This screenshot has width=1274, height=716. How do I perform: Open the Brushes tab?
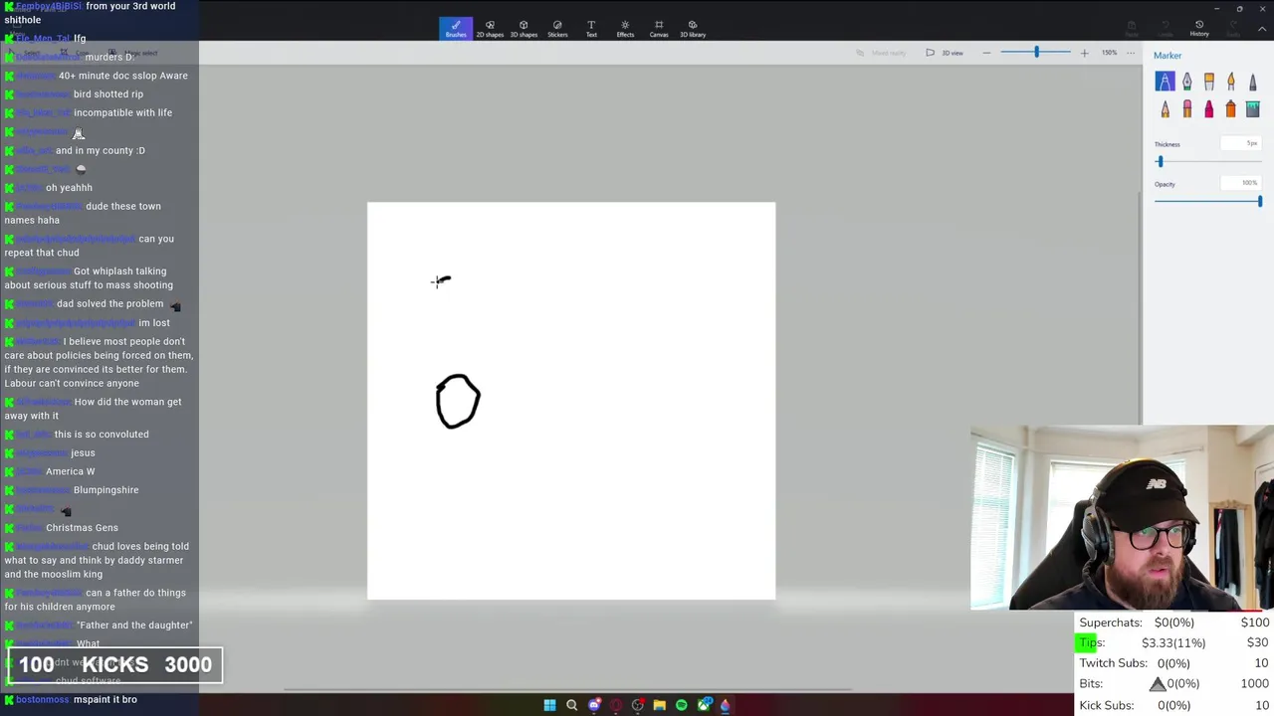point(456,29)
